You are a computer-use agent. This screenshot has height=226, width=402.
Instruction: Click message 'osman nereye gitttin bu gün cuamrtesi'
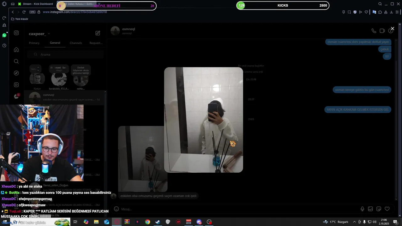362,90
